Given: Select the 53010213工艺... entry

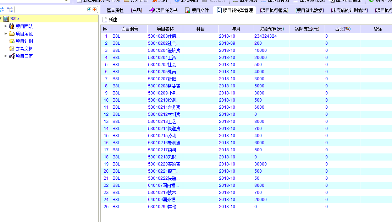Looking at the screenshot, I should tap(164, 121).
